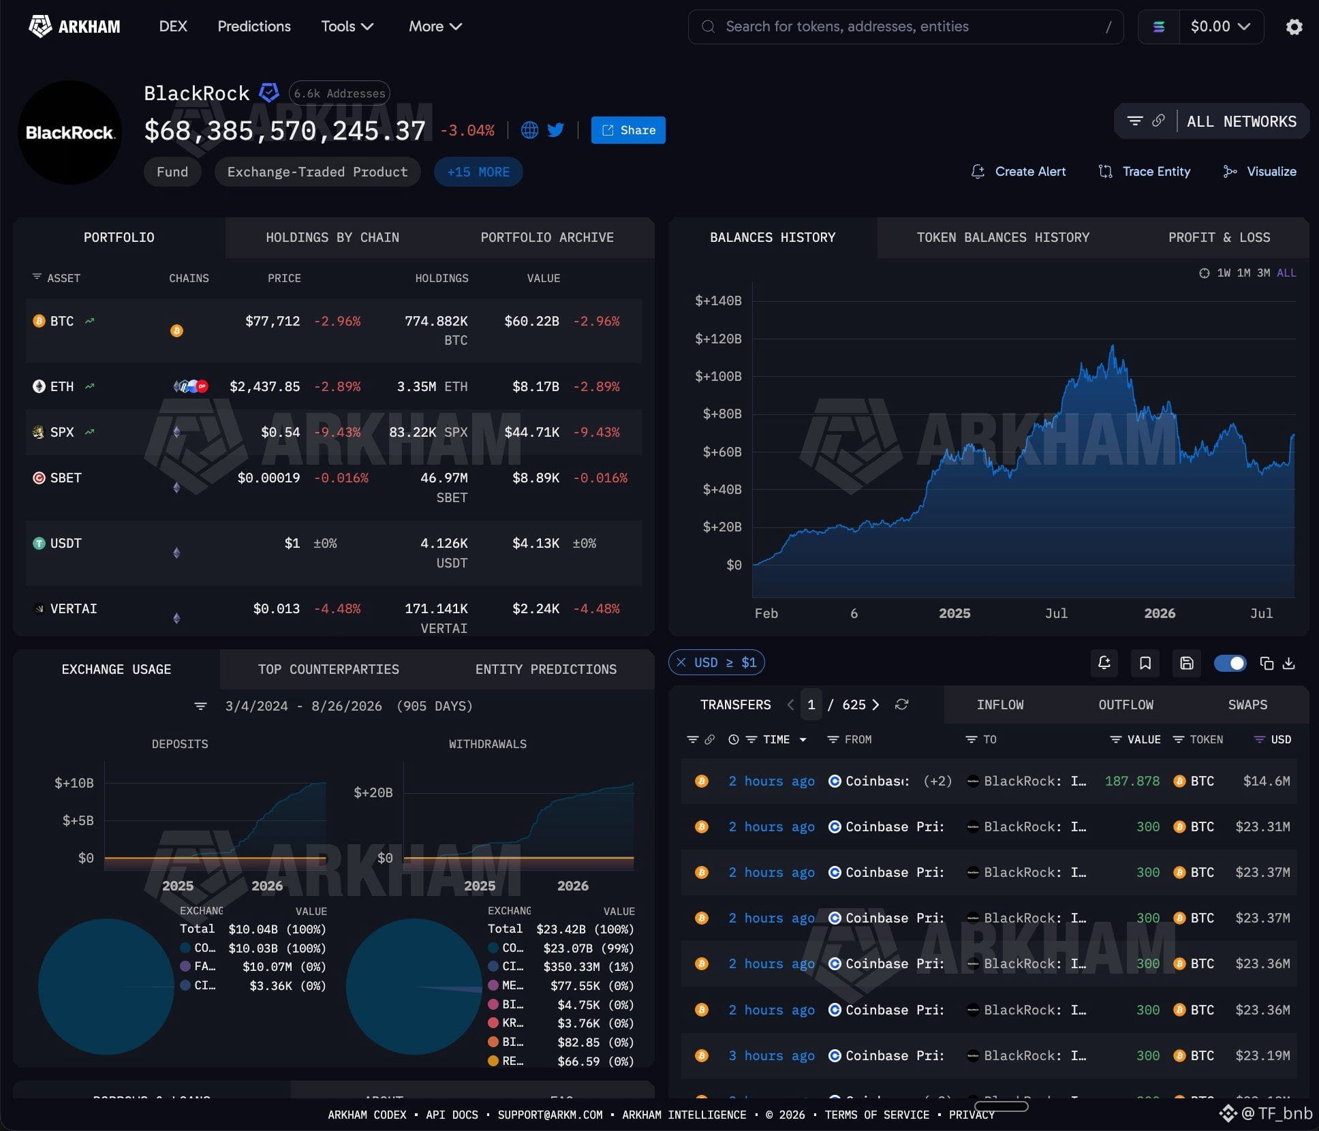
Task: Open the Inflow transfers tab
Action: [999, 705]
